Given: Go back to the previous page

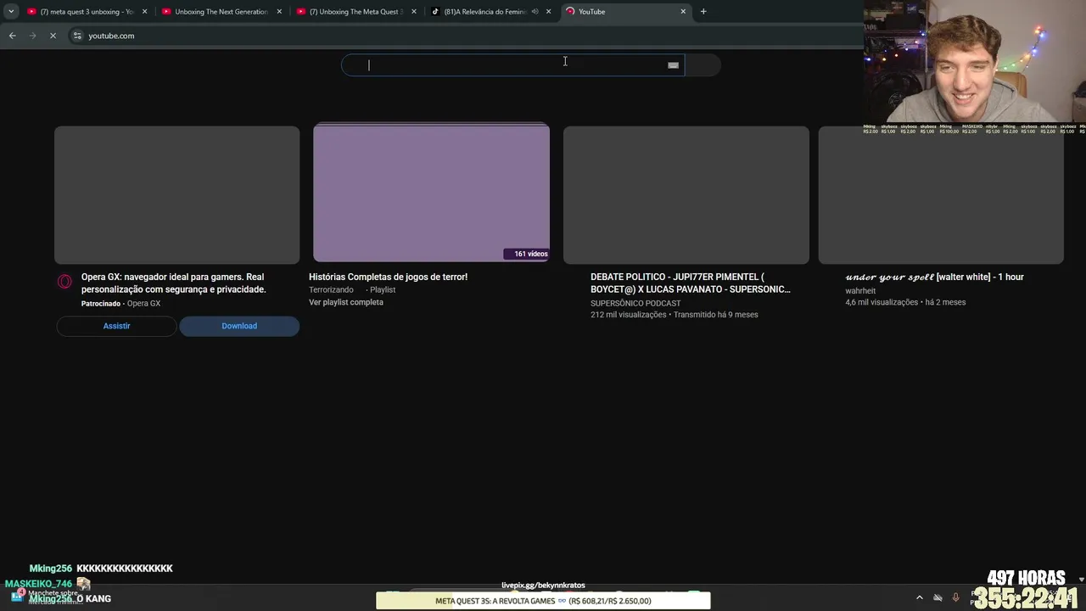Looking at the screenshot, I should [x=12, y=36].
